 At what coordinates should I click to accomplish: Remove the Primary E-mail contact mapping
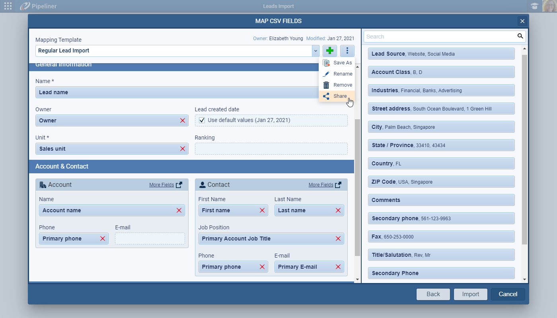click(338, 267)
